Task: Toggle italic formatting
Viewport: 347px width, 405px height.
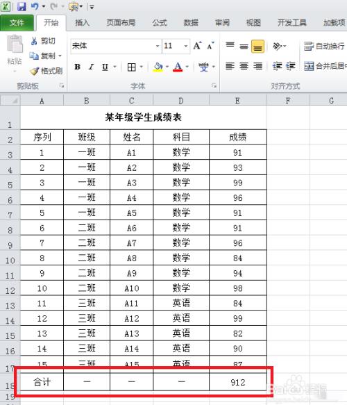Action: (91, 67)
